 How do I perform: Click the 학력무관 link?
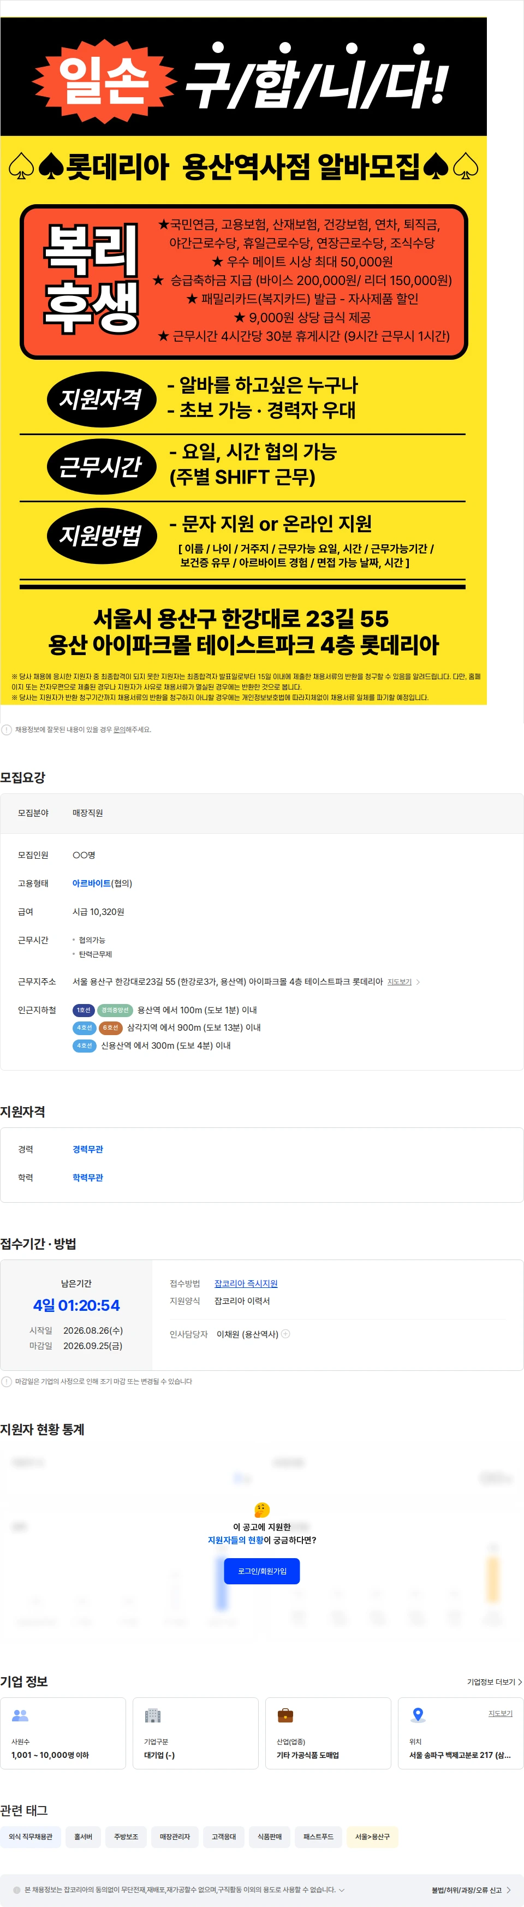87,1177
